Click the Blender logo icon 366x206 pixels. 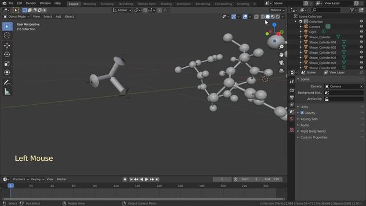pos(5,3)
